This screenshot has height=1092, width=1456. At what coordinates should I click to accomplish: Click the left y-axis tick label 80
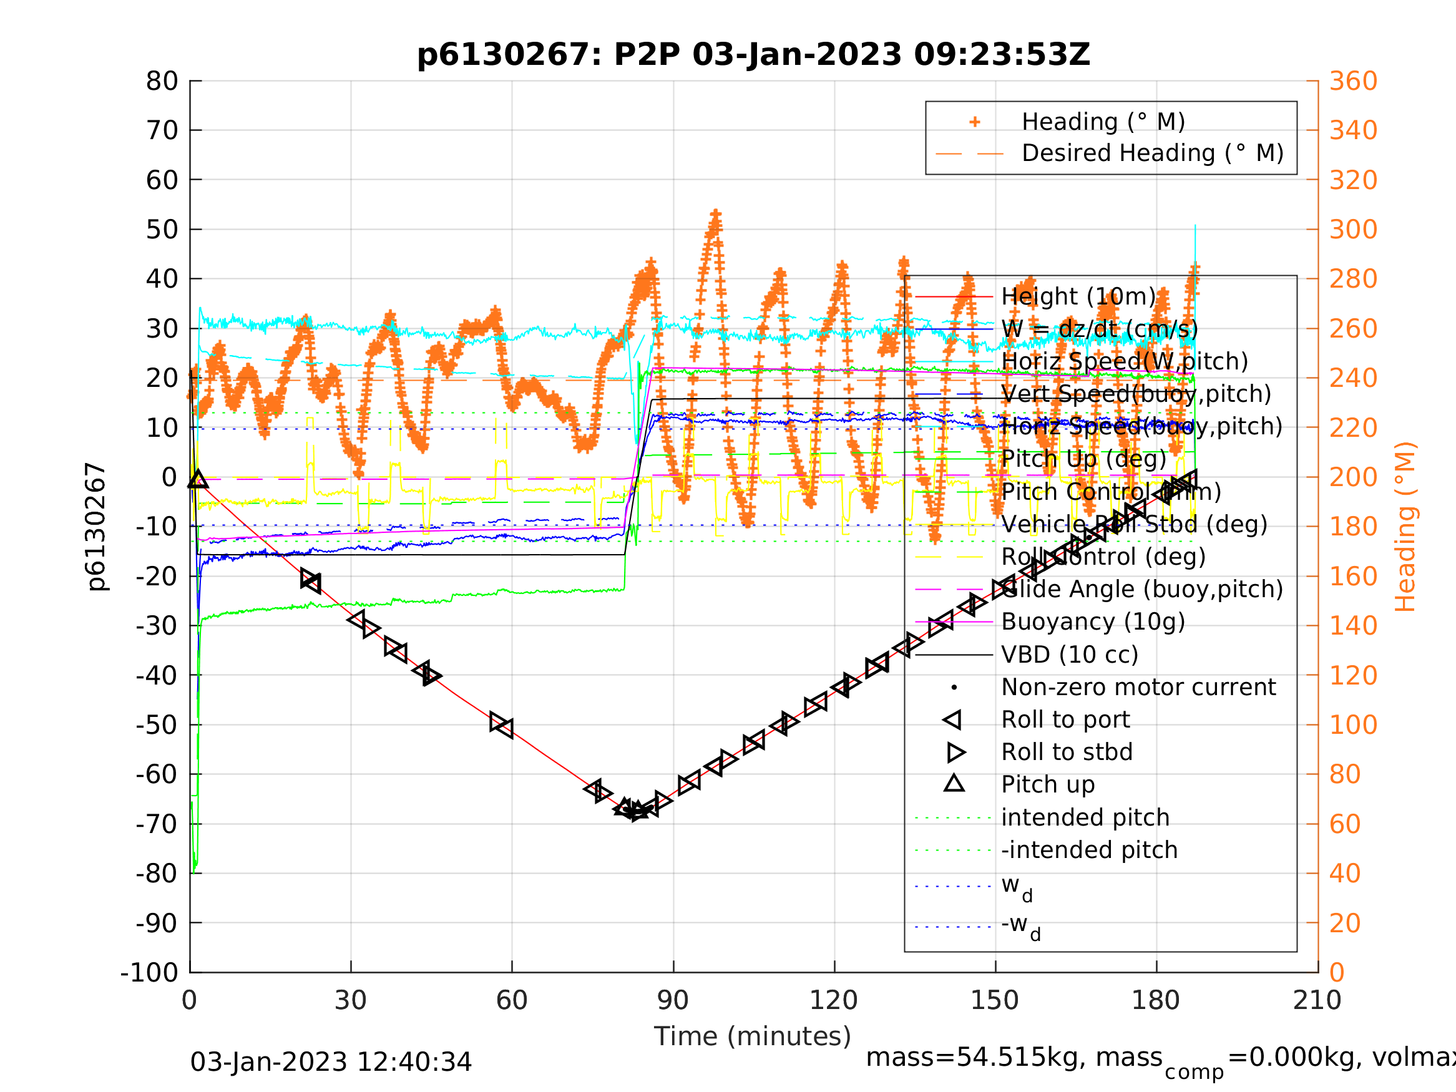click(162, 81)
